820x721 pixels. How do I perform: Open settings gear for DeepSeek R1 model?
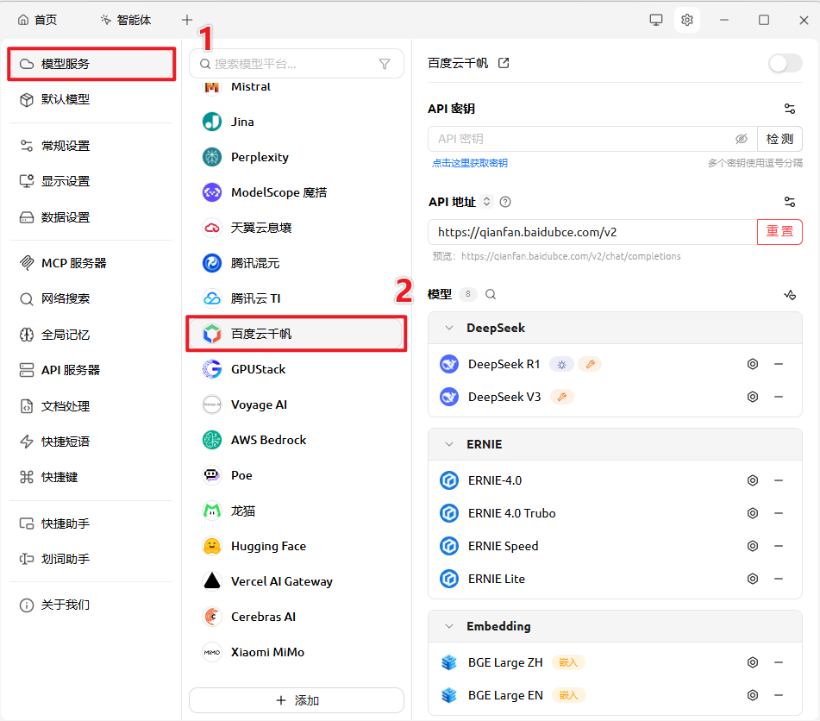[752, 364]
